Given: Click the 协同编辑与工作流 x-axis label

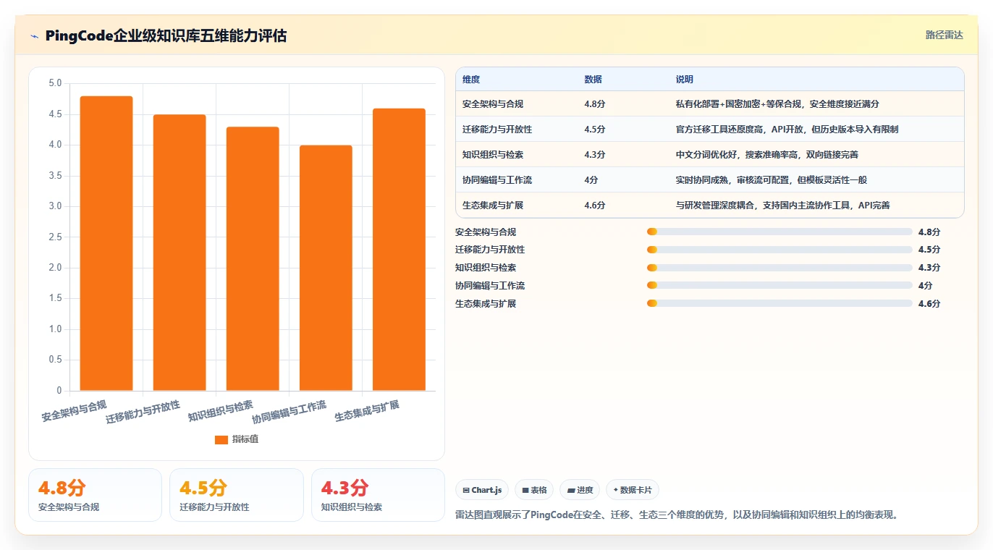Looking at the screenshot, I should pos(290,411).
